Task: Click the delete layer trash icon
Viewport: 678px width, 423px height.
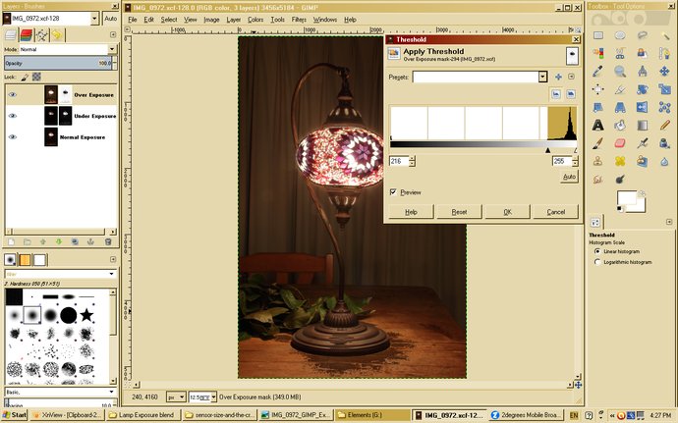Action: coord(107,241)
